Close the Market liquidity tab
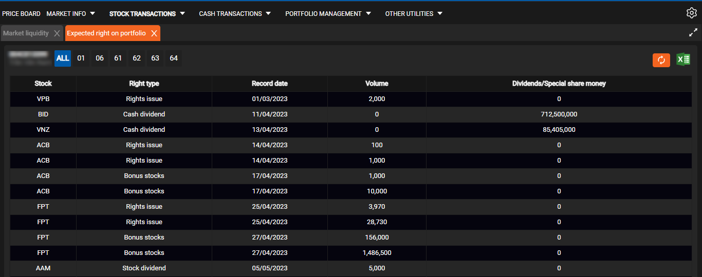The image size is (702, 277). point(57,33)
